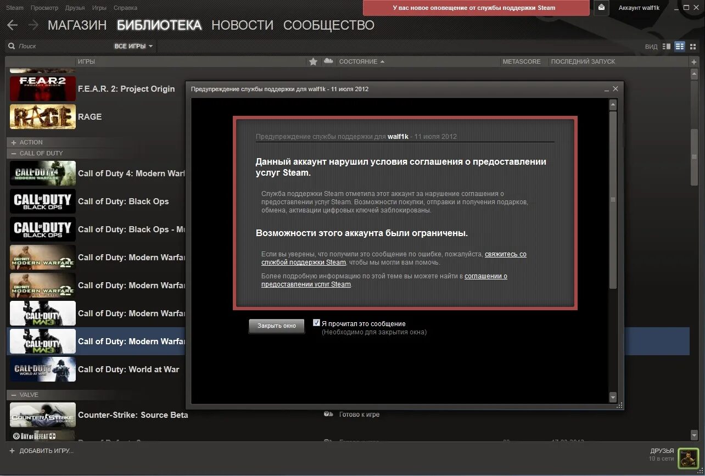
Task: Click the search magnifier icon
Action: [x=12, y=47]
